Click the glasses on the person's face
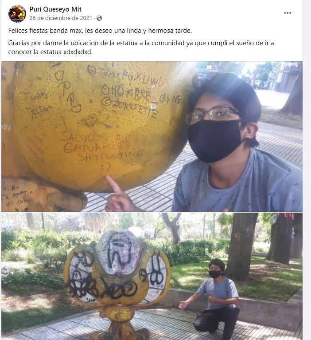 pyautogui.click(x=213, y=115)
